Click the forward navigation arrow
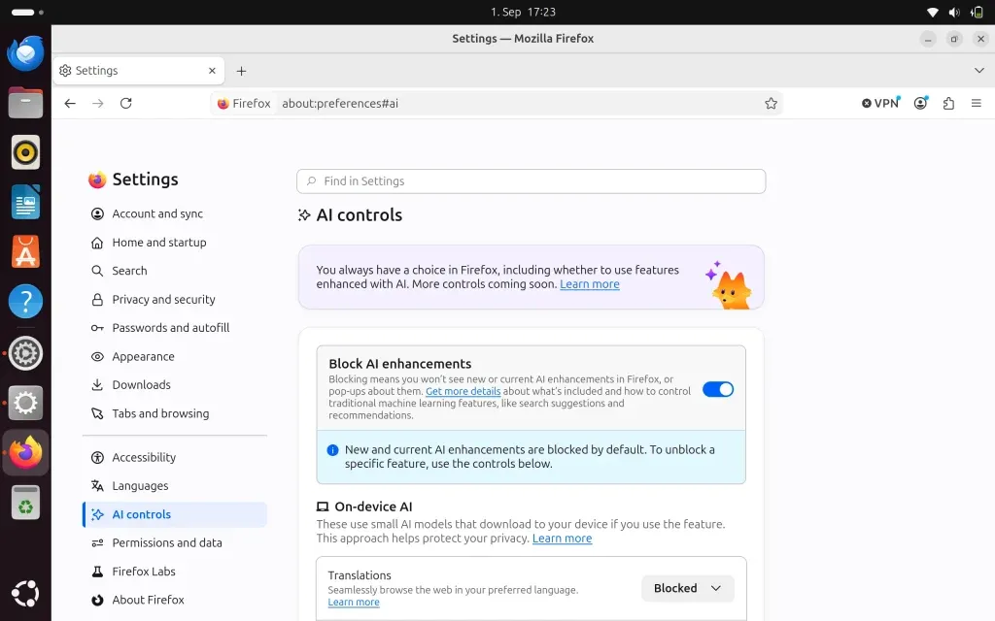The width and height of the screenshot is (995, 621). [98, 103]
